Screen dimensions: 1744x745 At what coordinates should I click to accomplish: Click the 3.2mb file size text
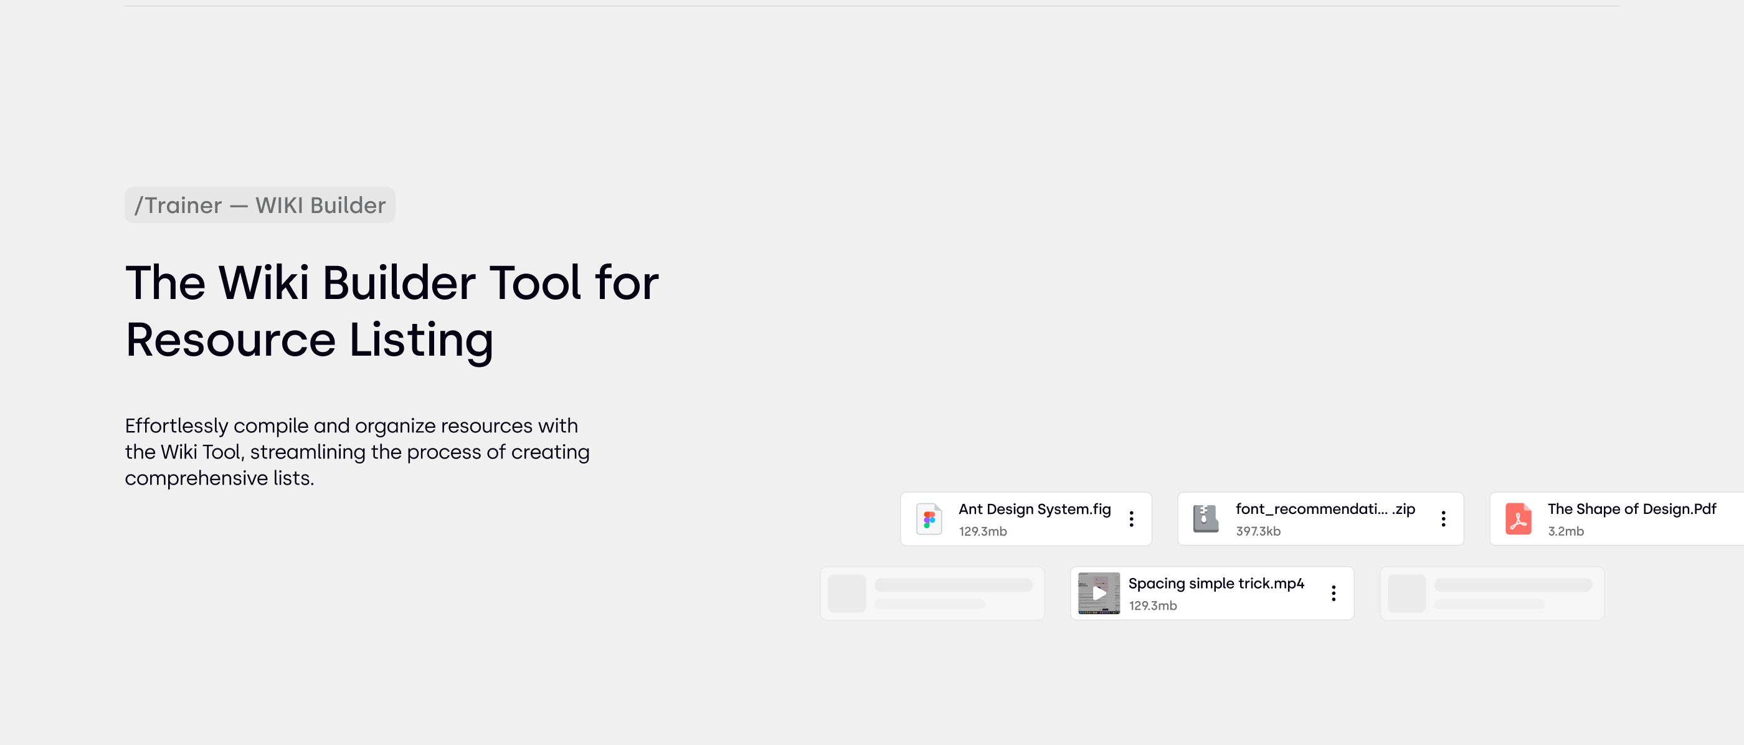point(1565,531)
